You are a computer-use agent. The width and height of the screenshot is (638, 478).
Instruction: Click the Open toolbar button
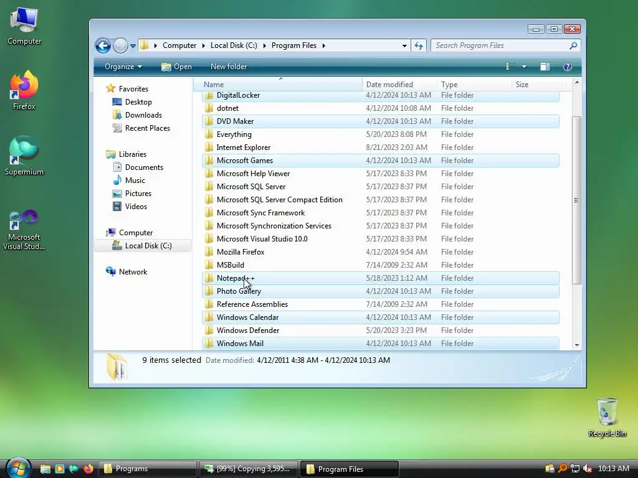pyautogui.click(x=176, y=67)
